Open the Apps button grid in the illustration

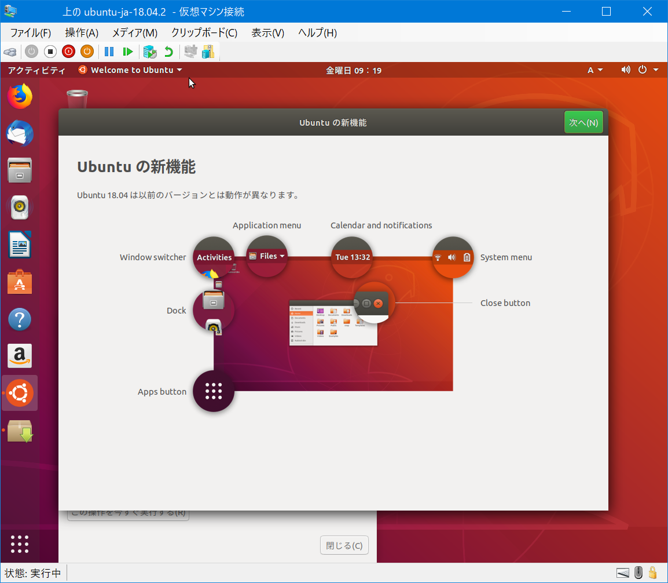click(213, 391)
